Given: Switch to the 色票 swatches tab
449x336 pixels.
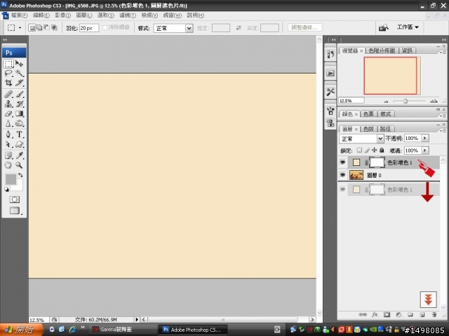Looking at the screenshot, I should click(x=368, y=114).
